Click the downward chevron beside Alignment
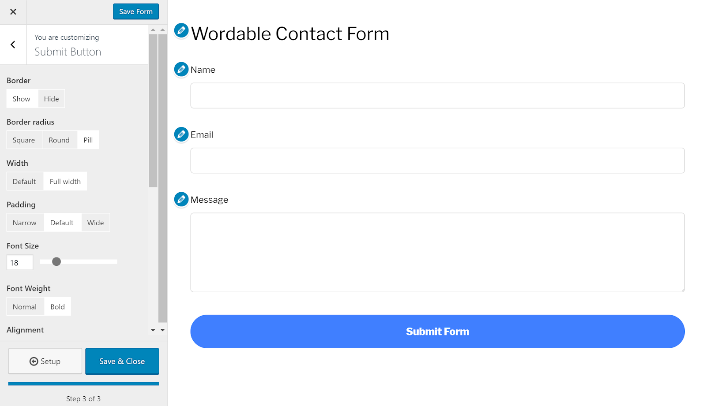This screenshot has width=706, height=406. tap(153, 330)
